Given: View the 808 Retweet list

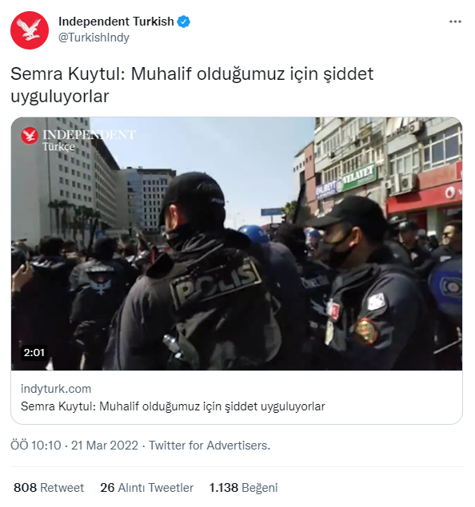Looking at the screenshot, I should click(x=49, y=487).
